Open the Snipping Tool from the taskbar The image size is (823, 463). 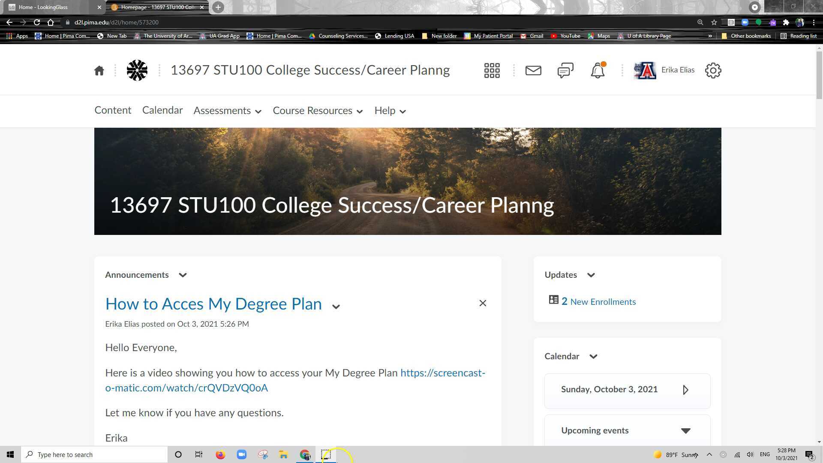tap(326, 454)
